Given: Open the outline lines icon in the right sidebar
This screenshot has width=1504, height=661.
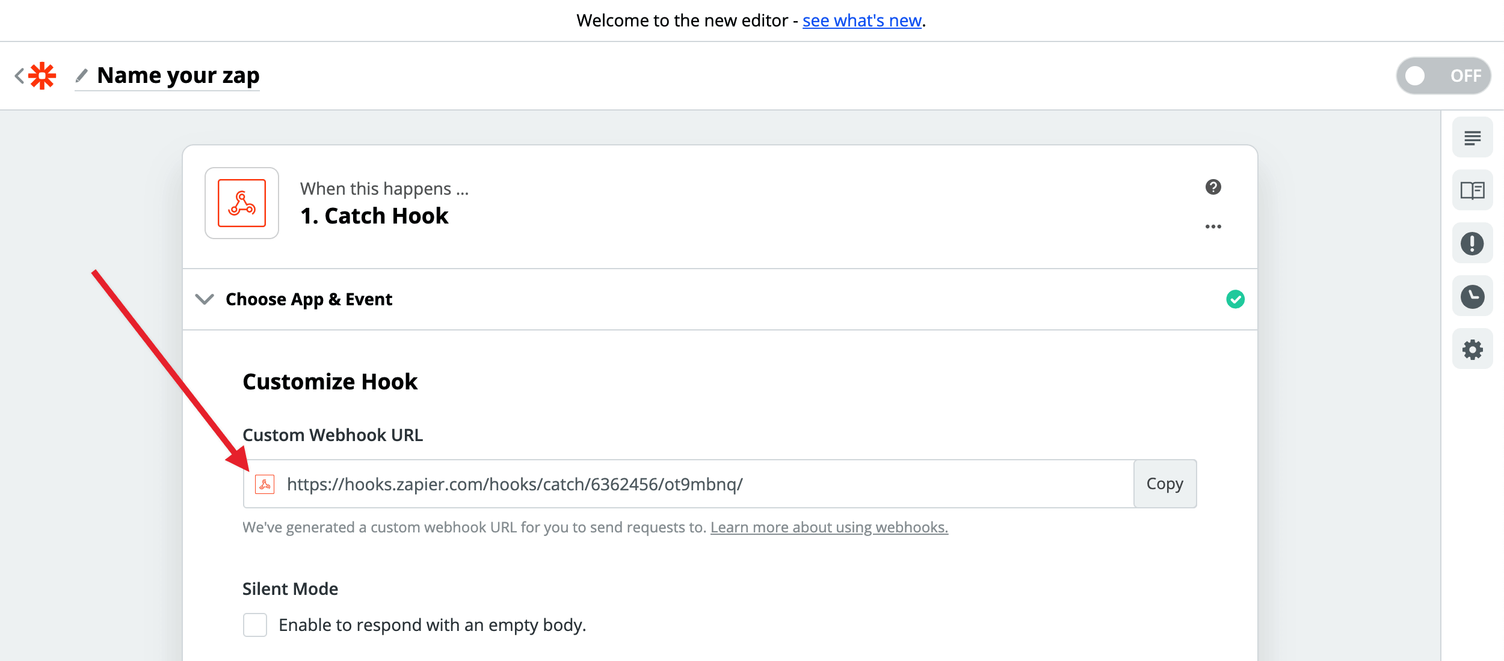Looking at the screenshot, I should point(1472,138).
